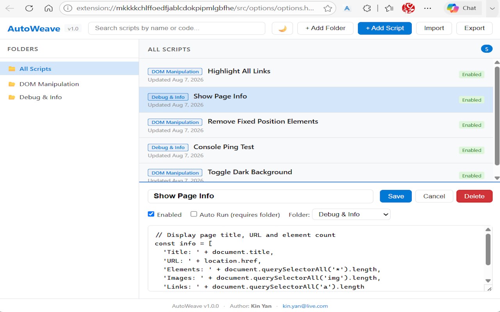Click the Add Script button
Image resolution: width=500 pixels, height=312 pixels.
(385, 28)
